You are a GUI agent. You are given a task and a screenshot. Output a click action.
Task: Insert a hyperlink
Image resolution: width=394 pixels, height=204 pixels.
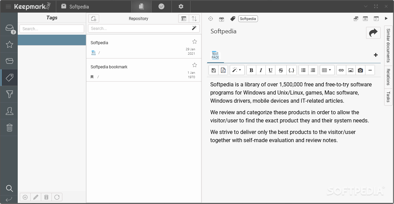click(x=341, y=70)
